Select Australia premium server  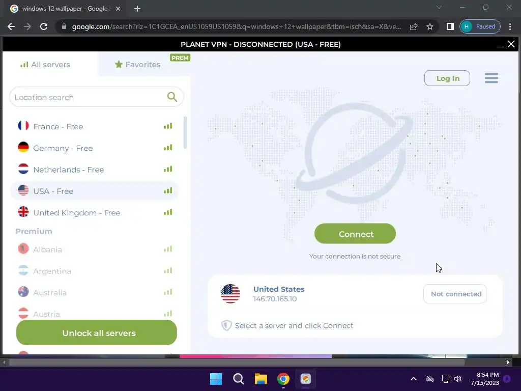(x=95, y=293)
